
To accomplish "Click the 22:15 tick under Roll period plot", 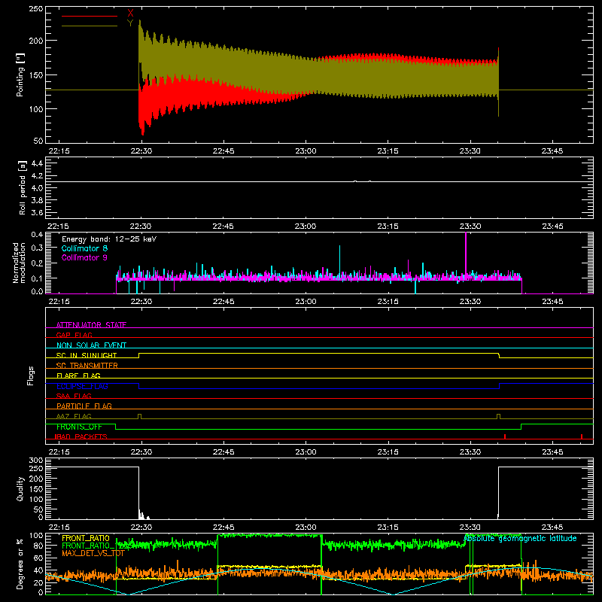I will pyautogui.click(x=59, y=227).
